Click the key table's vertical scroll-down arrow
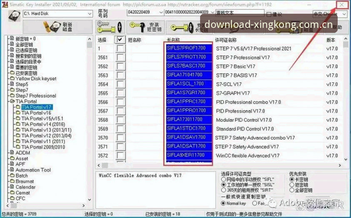This screenshot has width=351, height=218. coord(346,159)
